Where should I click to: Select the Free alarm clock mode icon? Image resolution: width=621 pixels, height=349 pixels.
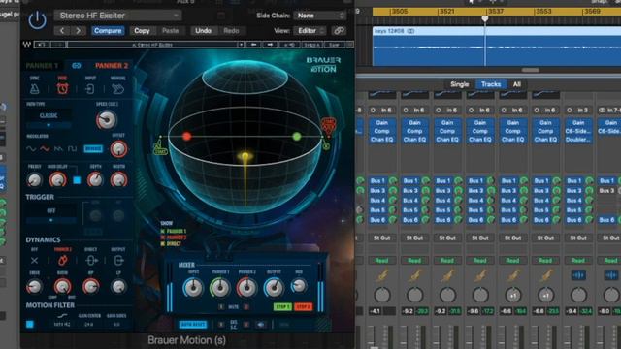(x=62, y=88)
